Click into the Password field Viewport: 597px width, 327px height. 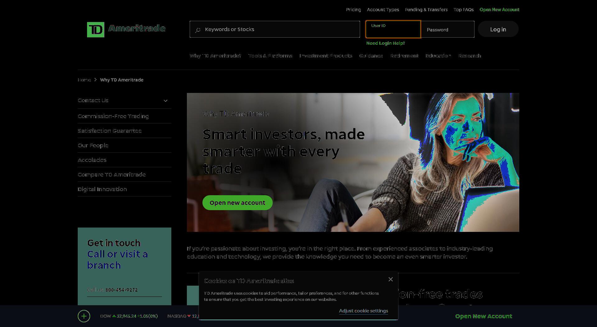click(x=447, y=29)
